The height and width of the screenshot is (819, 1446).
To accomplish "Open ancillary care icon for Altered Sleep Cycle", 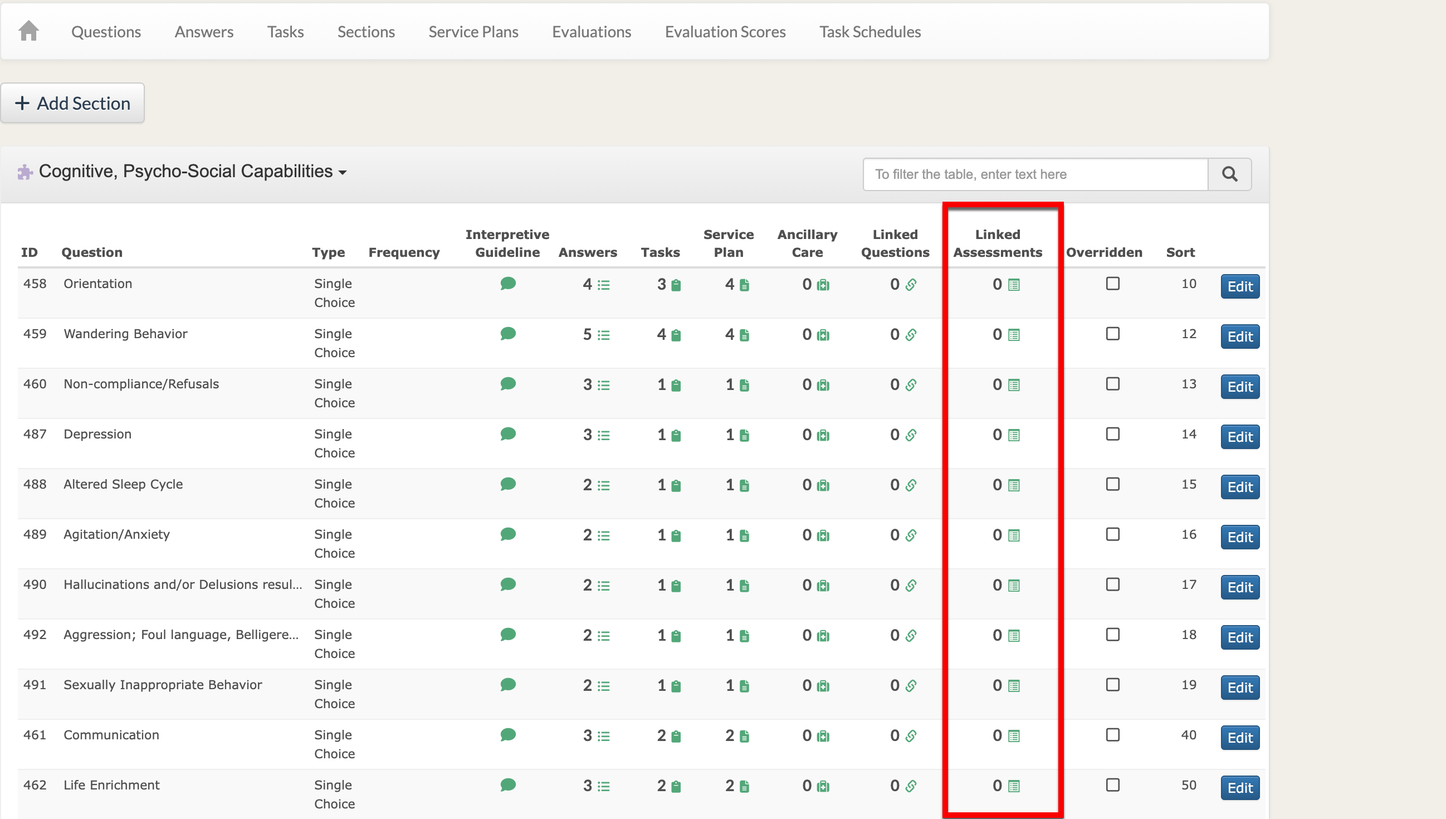I will tap(823, 485).
